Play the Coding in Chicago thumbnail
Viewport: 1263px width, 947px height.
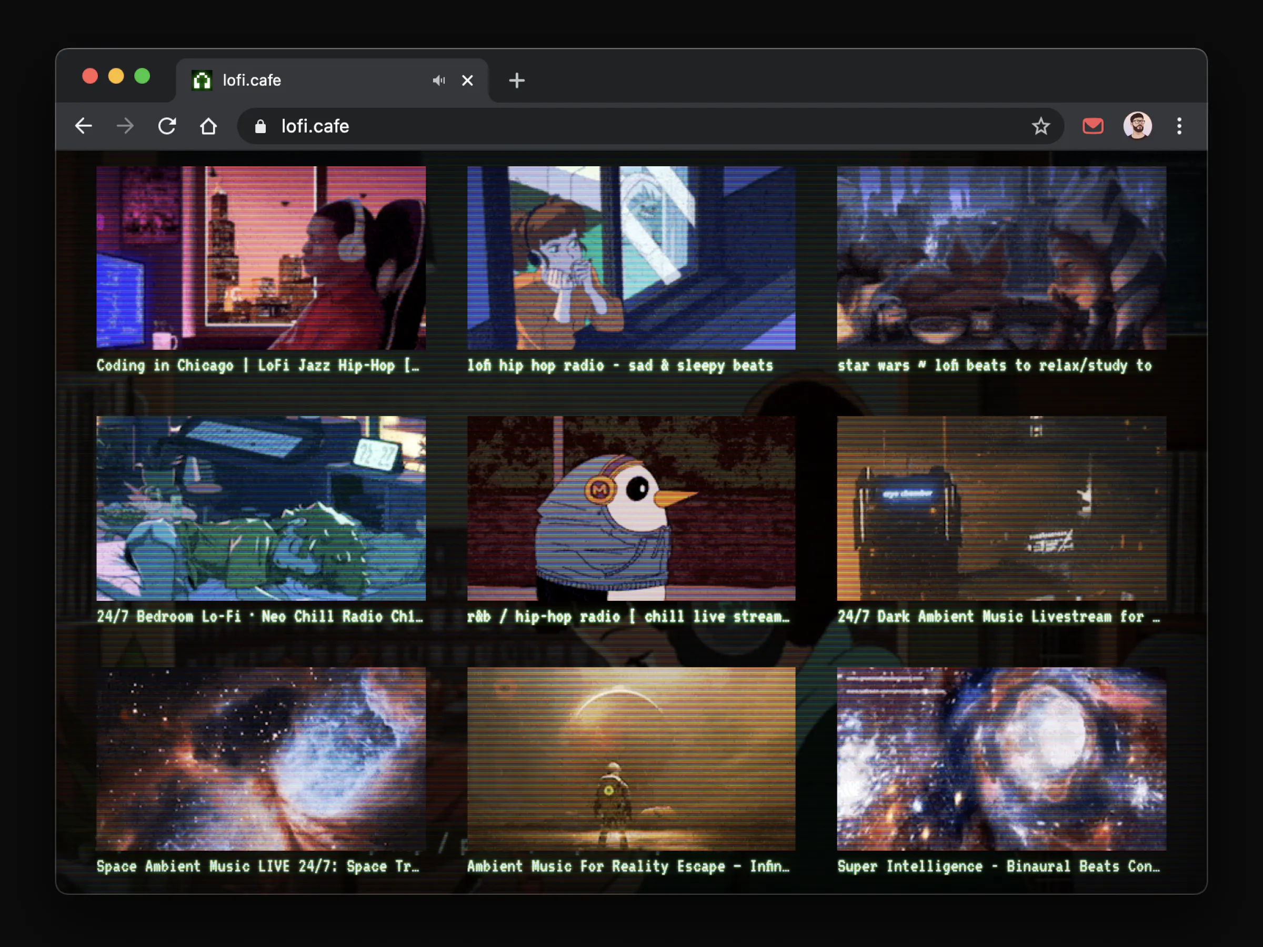pyautogui.click(x=261, y=257)
